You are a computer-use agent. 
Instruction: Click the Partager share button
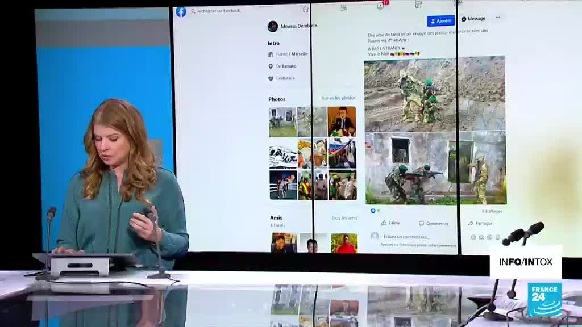(480, 223)
